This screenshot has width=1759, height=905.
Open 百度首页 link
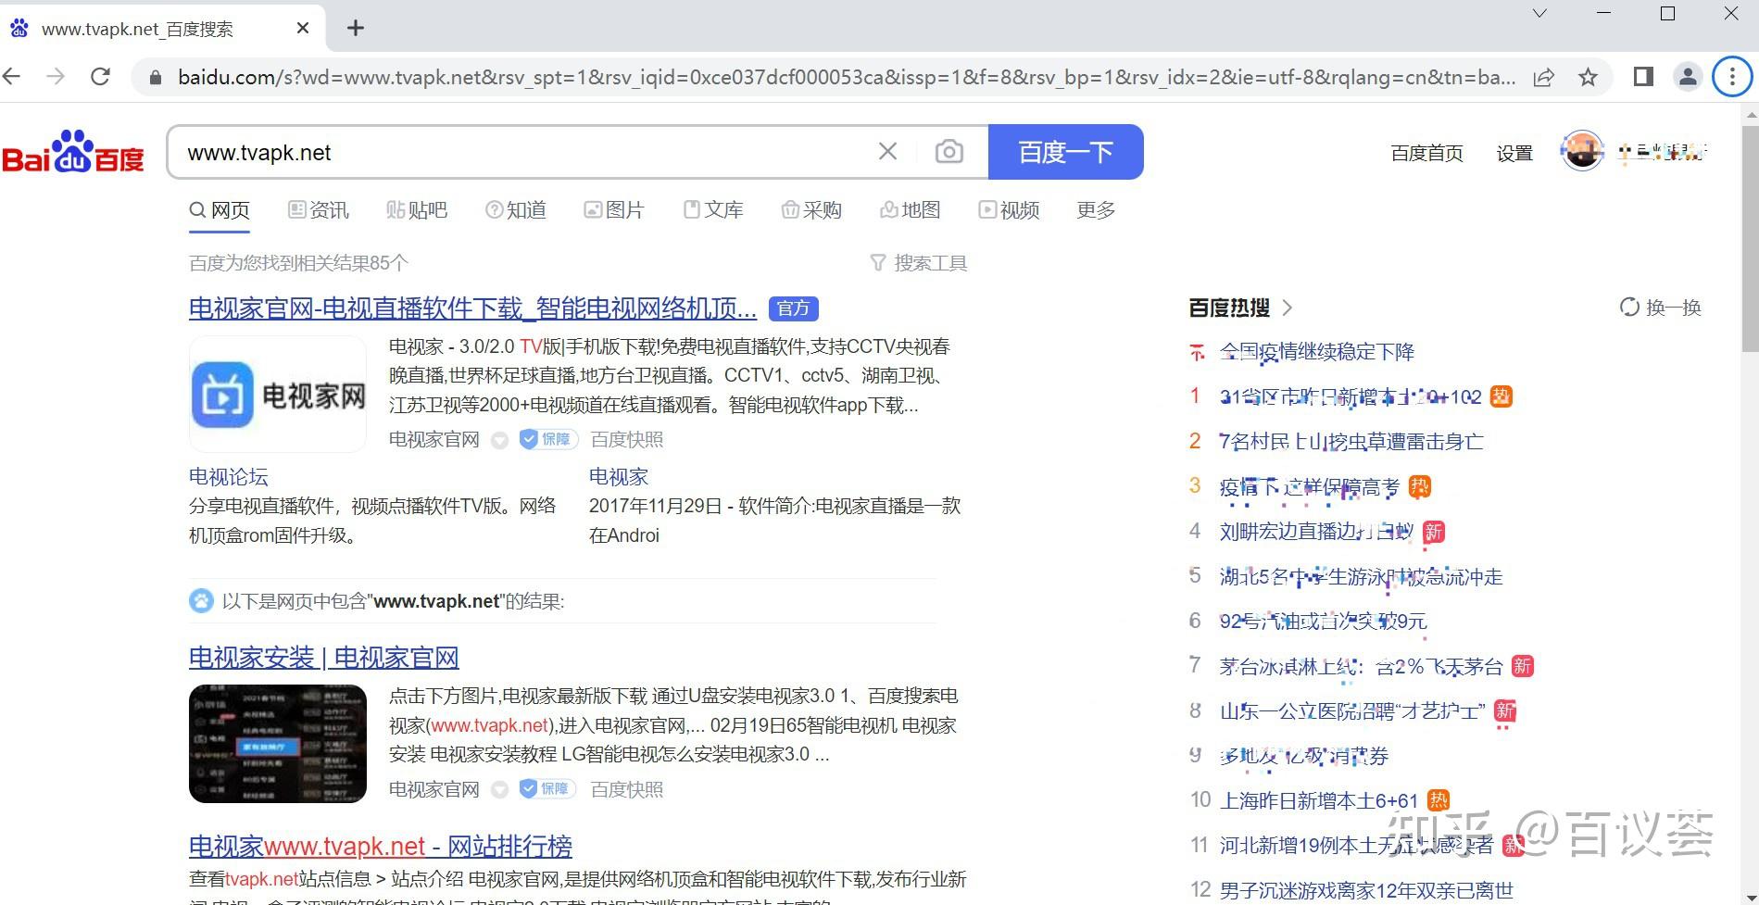pyautogui.click(x=1426, y=153)
